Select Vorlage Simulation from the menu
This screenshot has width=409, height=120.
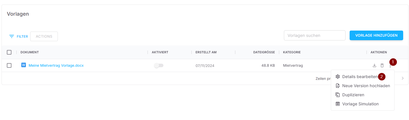click(360, 104)
